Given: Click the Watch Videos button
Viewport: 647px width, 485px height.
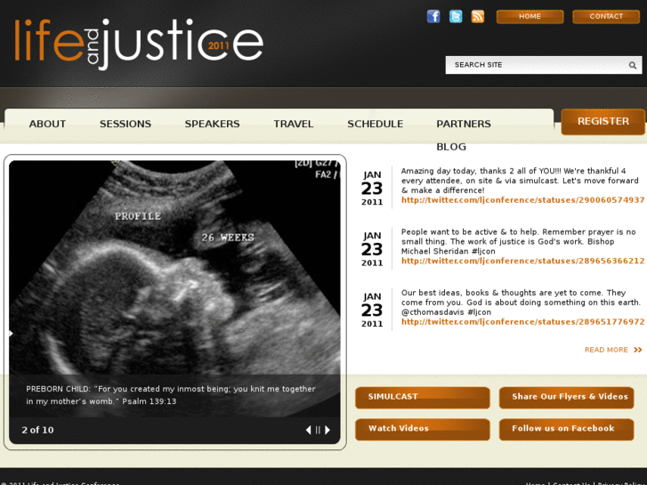Looking at the screenshot, I should click(x=423, y=429).
